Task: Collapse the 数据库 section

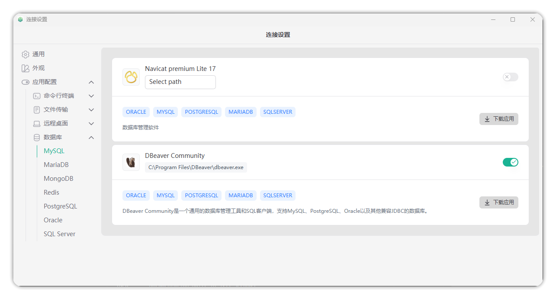Action: point(91,137)
